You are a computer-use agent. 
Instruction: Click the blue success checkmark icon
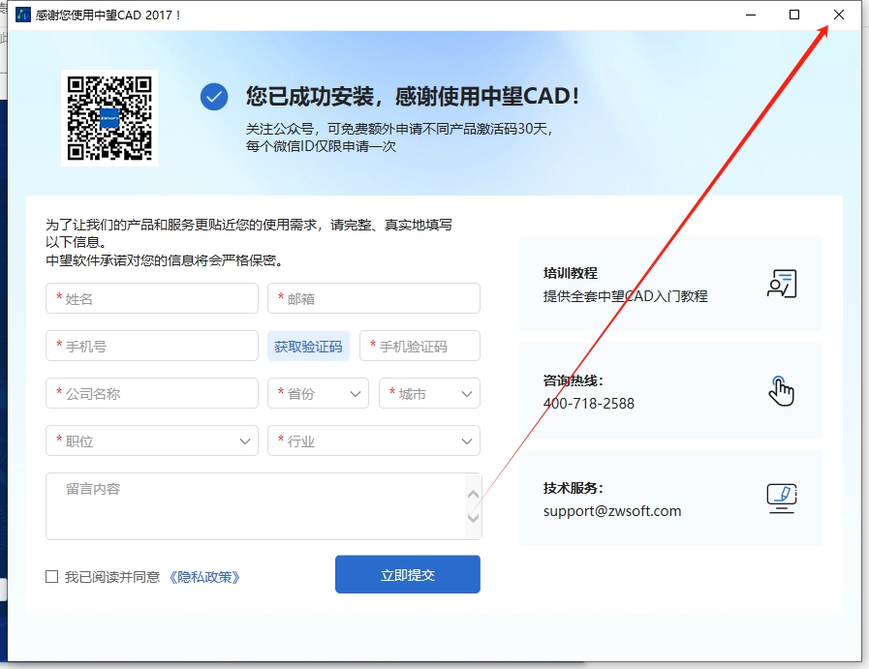point(214,97)
